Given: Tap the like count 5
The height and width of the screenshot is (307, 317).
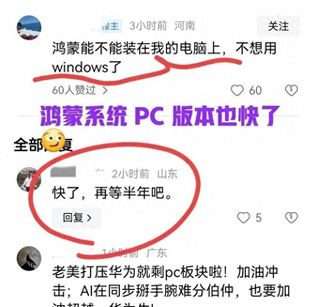Looking at the screenshot, I should 259,218.
